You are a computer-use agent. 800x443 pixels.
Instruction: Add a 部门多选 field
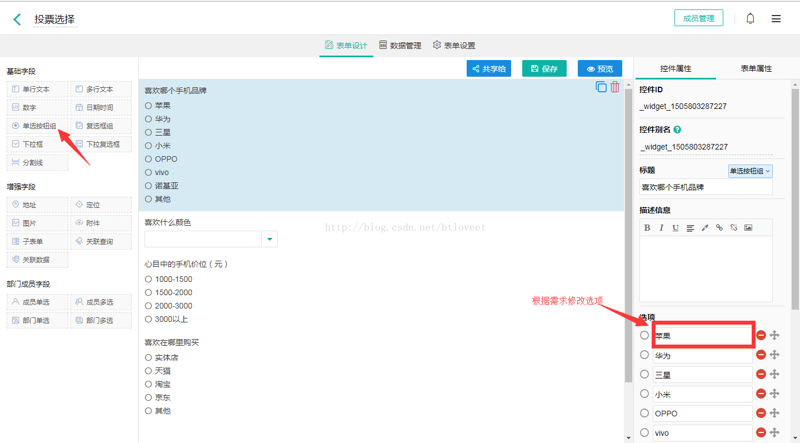pyautogui.click(x=101, y=320)
